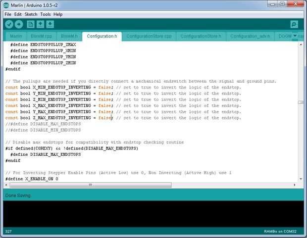Click the vertical scrollbar thumb
Viewport: 307px width, 238px height.
click(301, 102)
